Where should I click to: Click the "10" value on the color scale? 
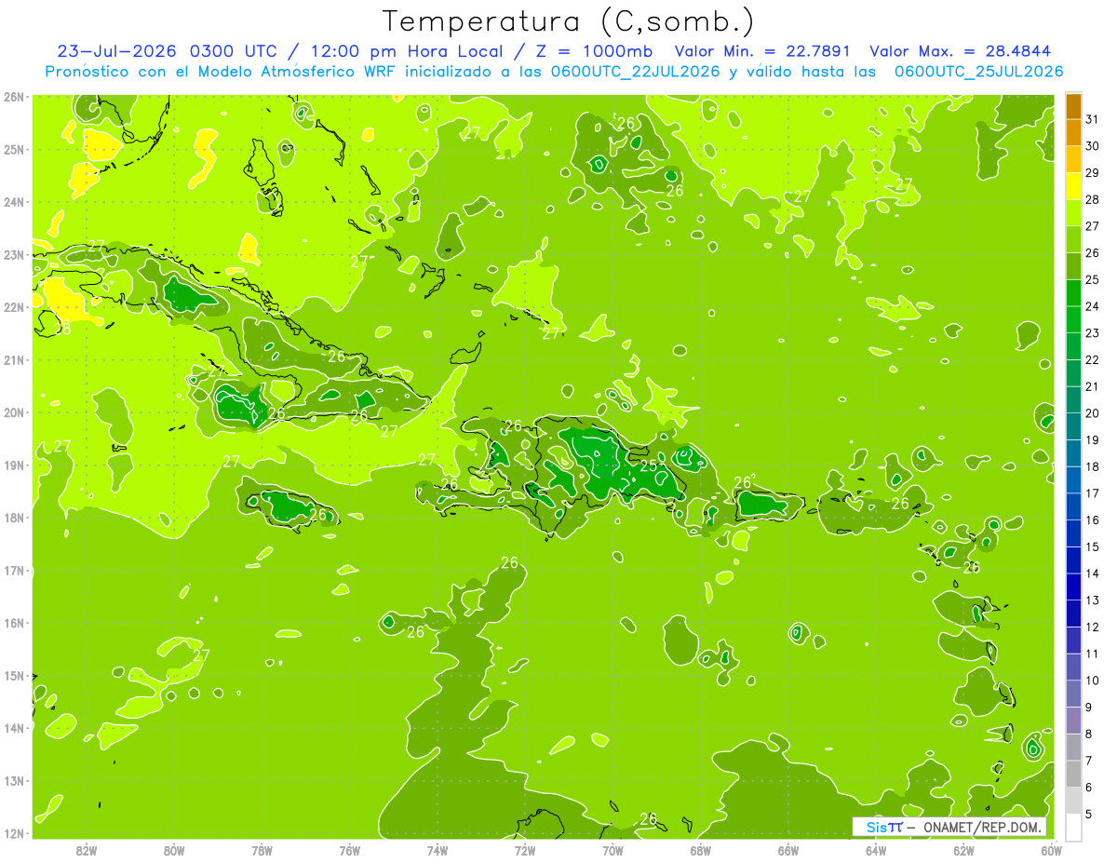point(1093,681)
